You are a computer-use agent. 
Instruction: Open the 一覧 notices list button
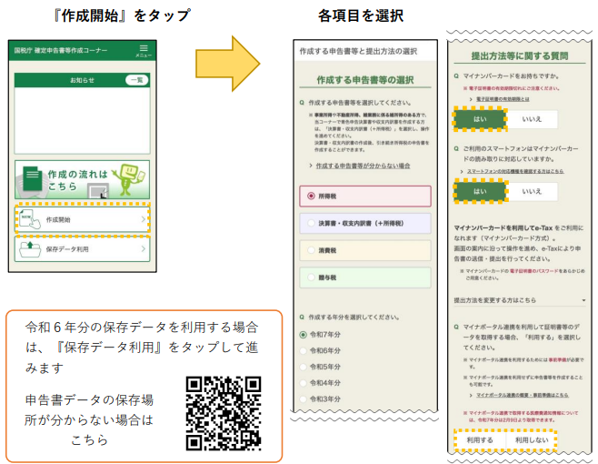136,81
